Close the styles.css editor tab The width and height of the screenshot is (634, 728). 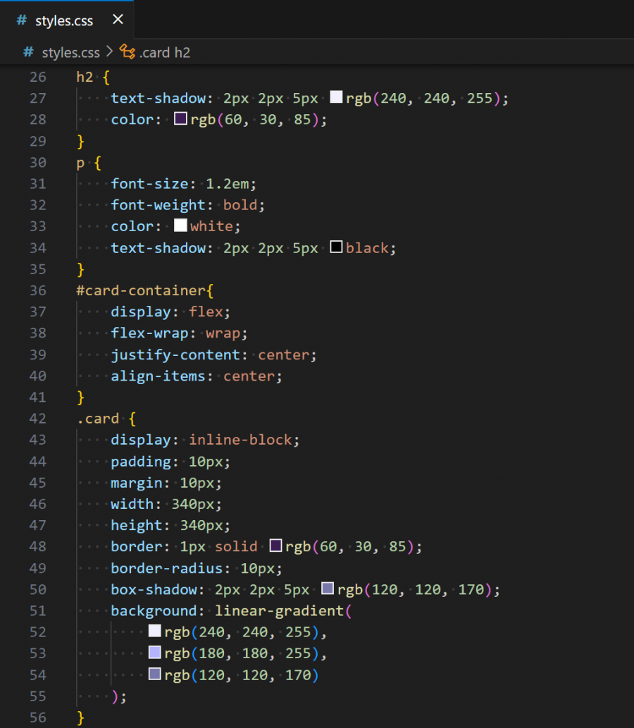pos(117,20)
